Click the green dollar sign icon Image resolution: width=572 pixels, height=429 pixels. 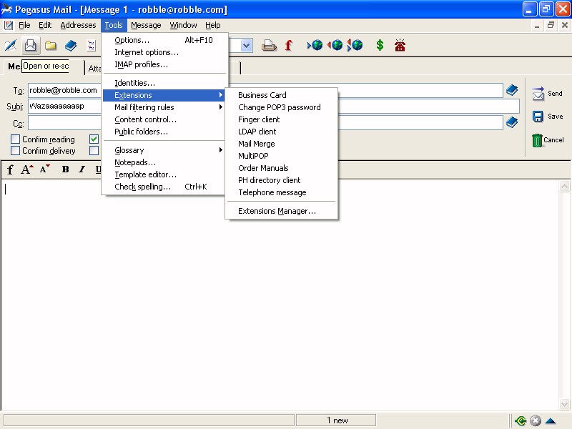tap(380, 45)
